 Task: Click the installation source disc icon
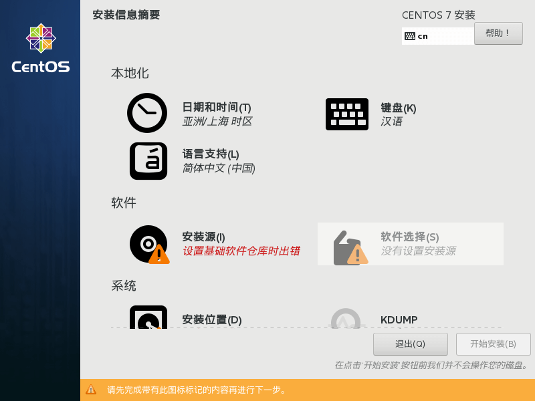tap(148, 244)
